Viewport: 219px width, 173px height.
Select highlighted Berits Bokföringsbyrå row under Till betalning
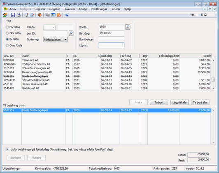(107, 110)
